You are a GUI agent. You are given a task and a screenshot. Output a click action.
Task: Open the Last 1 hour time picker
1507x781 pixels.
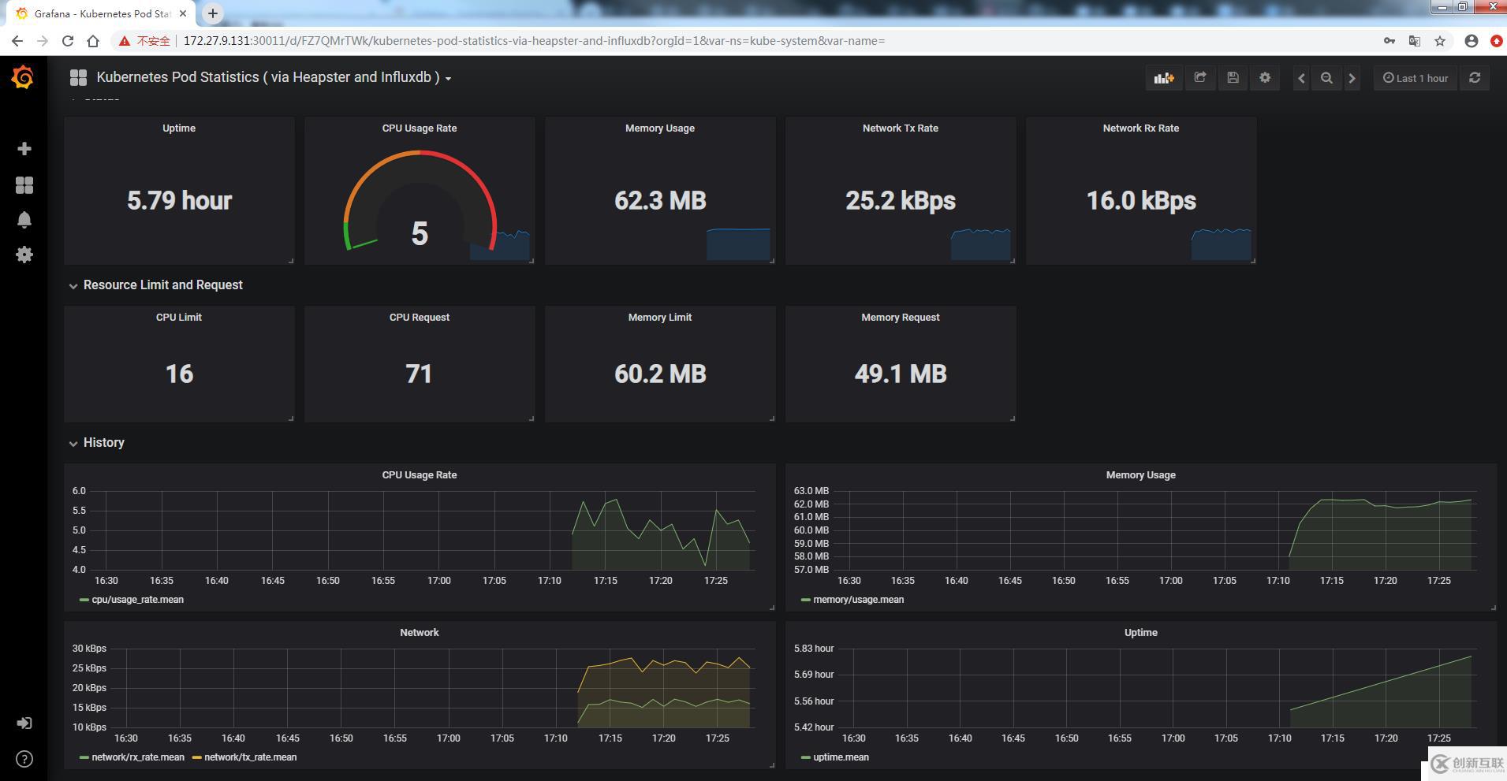tap(1416, 78)
